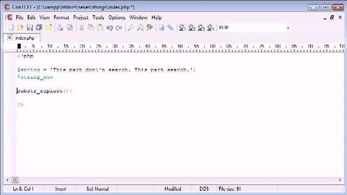
Task: Open the File menu
Action: coord(20,17)
